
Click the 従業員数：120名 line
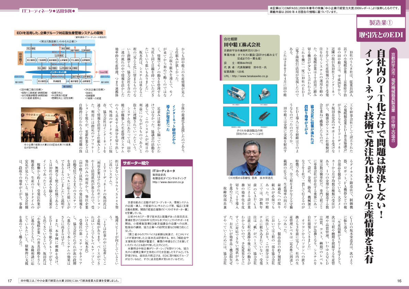coord(234,72)
